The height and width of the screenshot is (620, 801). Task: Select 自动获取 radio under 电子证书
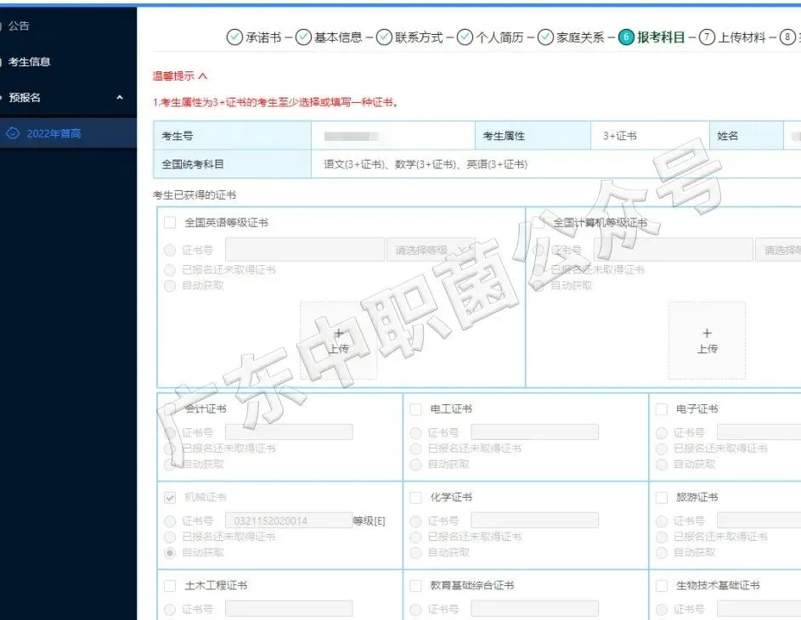point(662,465)
